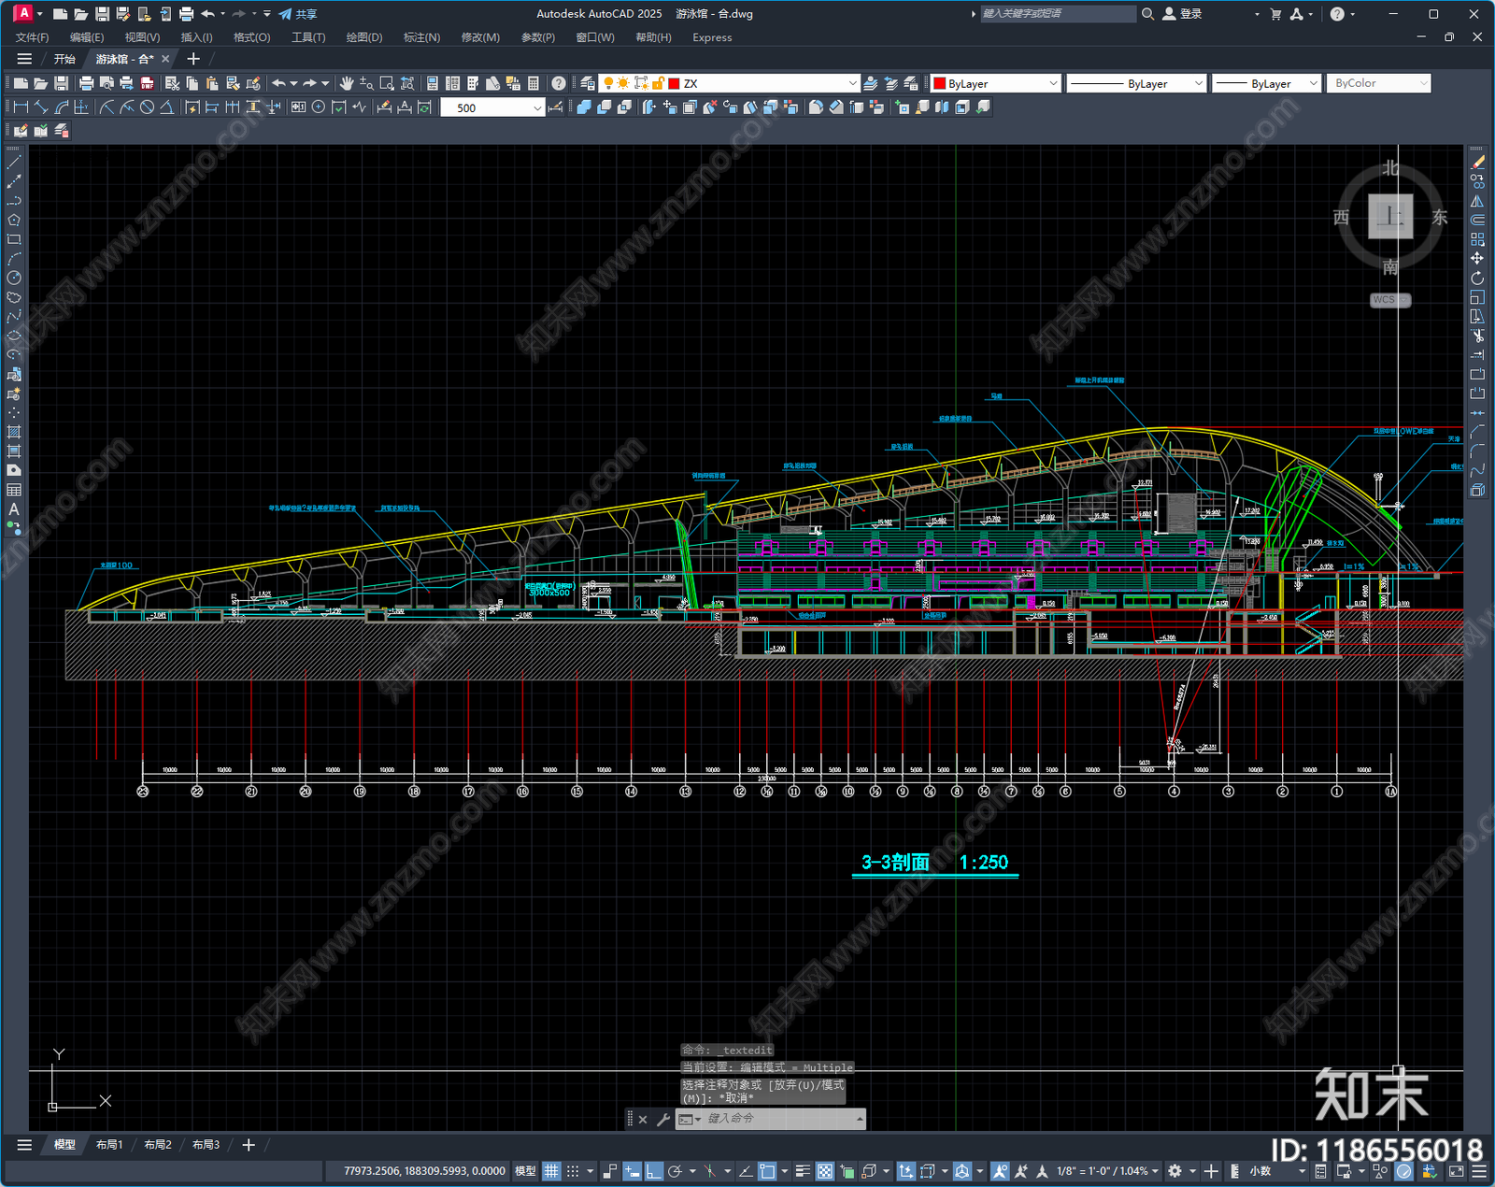Add a new layout with plus button
This screenshot has height=1187, width=1495.
click(x=249, y=1145)
